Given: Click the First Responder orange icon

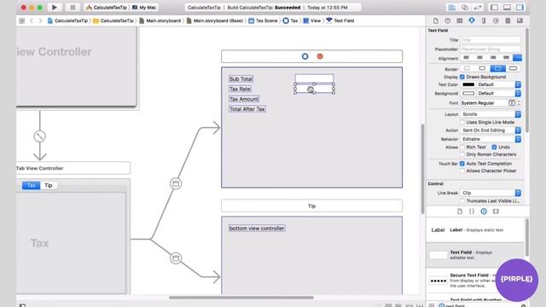Looking at the screenshot, I should click(x=320, y=56).
